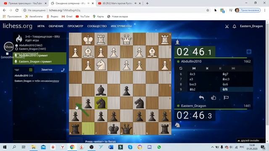Viewport: 269px width, 151px height.
Task: Jump to last move in move list
Action: [233, 68]
